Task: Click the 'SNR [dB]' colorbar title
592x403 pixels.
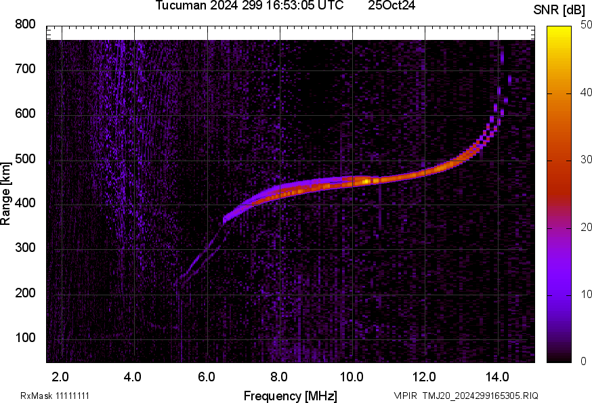Action: pyautogui.click(x=559, y=10)
